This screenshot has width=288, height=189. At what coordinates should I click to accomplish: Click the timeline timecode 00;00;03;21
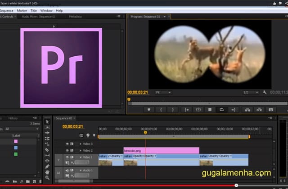(x=73, y=126)
